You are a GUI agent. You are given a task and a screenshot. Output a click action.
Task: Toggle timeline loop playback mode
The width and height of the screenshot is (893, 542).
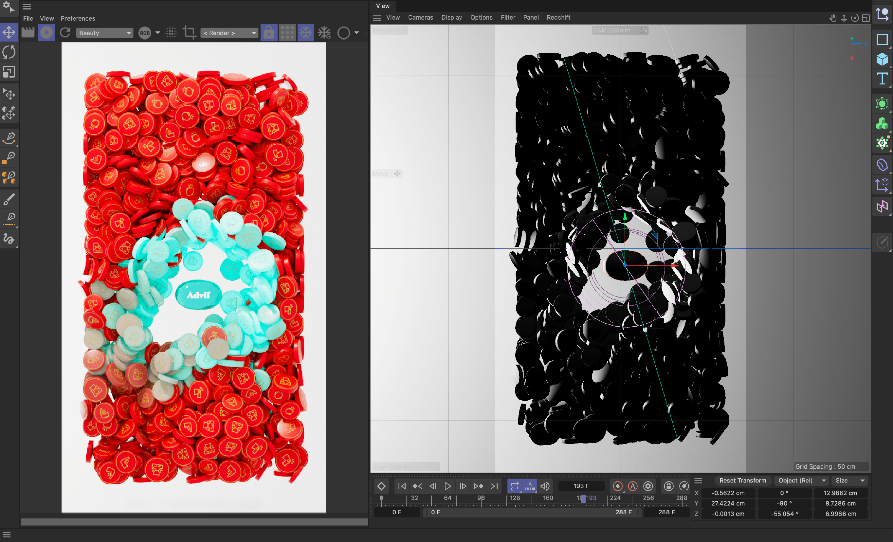tap(514, 486)
